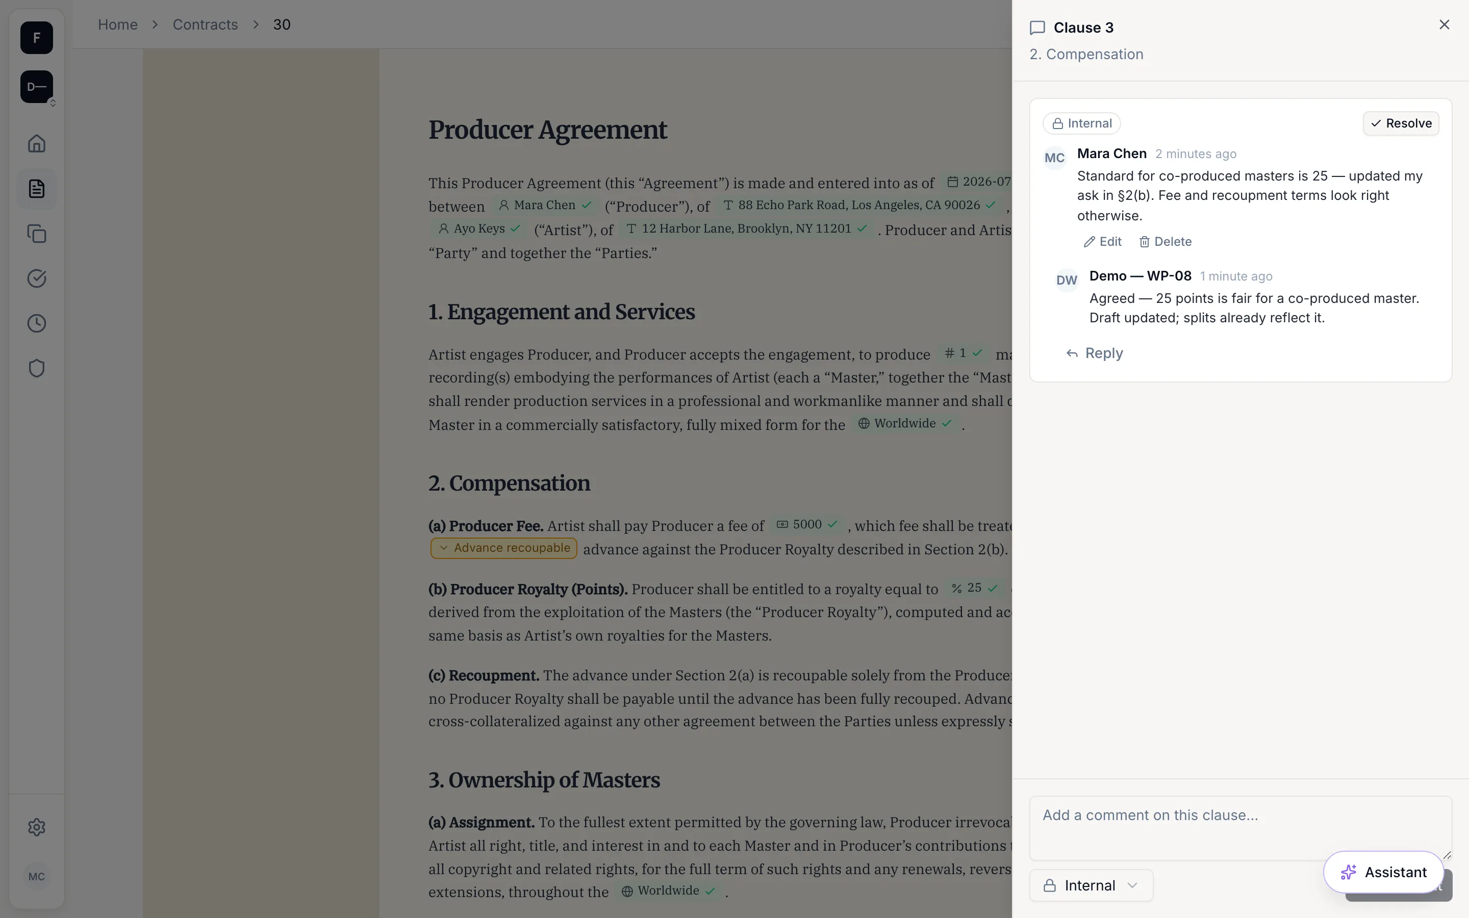Open the Settings gear icon
Viewport: 1469px width, 918px height.
pyautogui.click(x=36, y=827)
